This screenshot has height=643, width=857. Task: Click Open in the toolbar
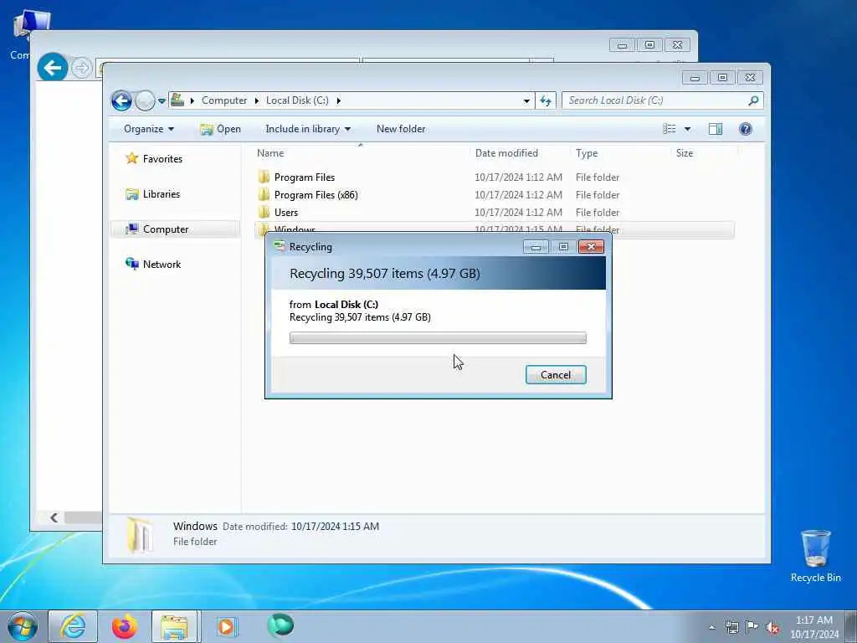click(220, 129)
